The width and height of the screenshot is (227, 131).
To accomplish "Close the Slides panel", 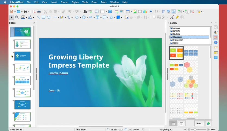I will (34, 23).
